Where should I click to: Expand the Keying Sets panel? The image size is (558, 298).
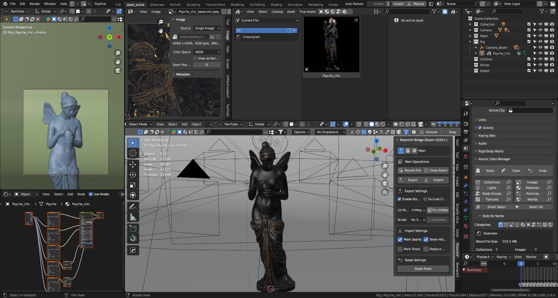487,136
